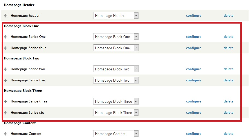Open region dropdown for Homepage Serice six

coord(116,113)
